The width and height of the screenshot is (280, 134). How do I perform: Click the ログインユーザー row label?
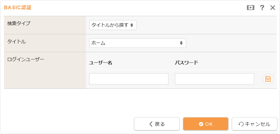(x=25, y=60)
